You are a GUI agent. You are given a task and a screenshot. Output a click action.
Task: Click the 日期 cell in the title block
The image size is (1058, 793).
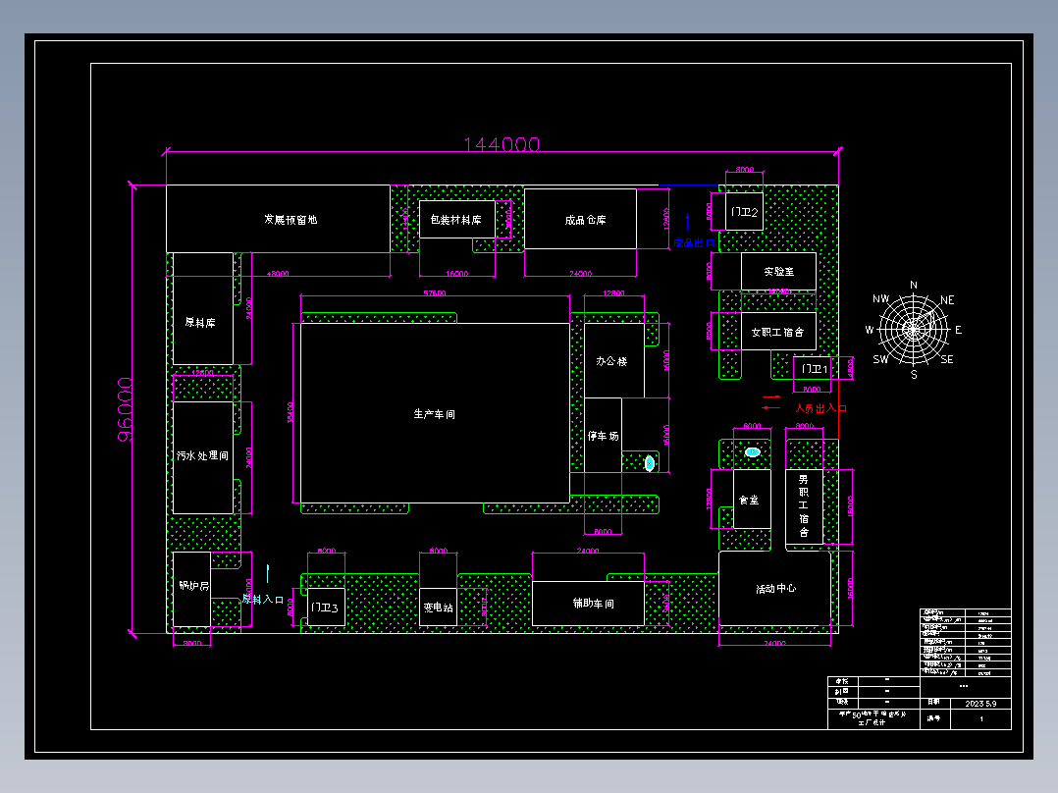(934, 703)
